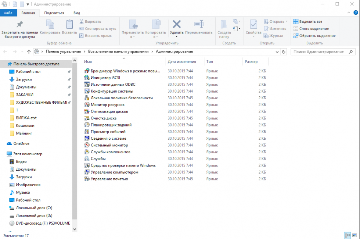Open the Переместить в dropdown

pyautogui.click(x=133, y=37)
